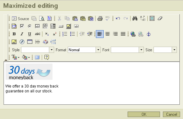Screen dimensions: 183x119
Task: Insert a radio button form field
Action: pos(30,26)
